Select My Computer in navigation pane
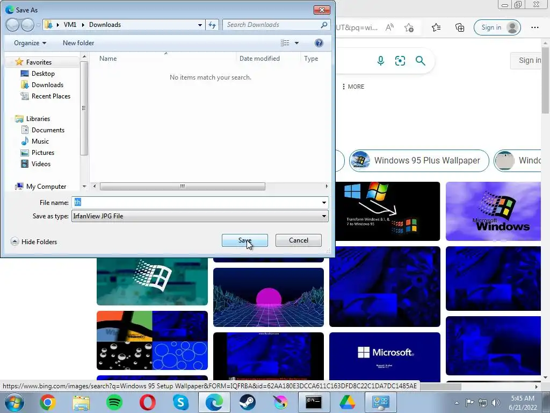The height and width of the screenshot is (413, 550). (x=46, y=187)
